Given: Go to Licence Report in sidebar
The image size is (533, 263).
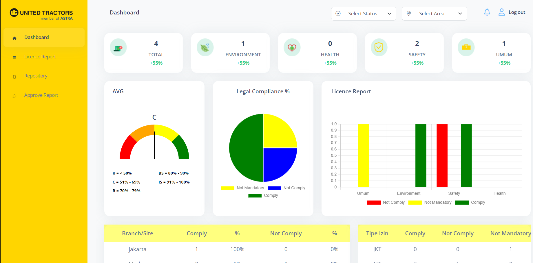Looking at the screenshot, I should pos(40,57).
